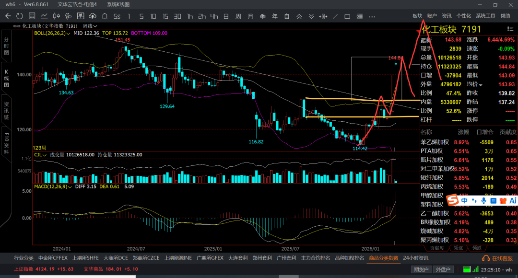Switch to F10资料 side tab
The image size is (518, 278).
tap(6, 144)
